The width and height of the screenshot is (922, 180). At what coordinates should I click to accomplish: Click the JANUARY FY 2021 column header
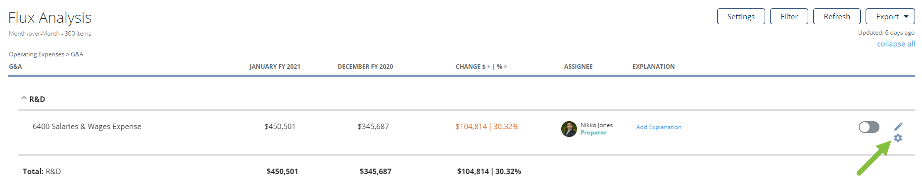coord(275,67)
